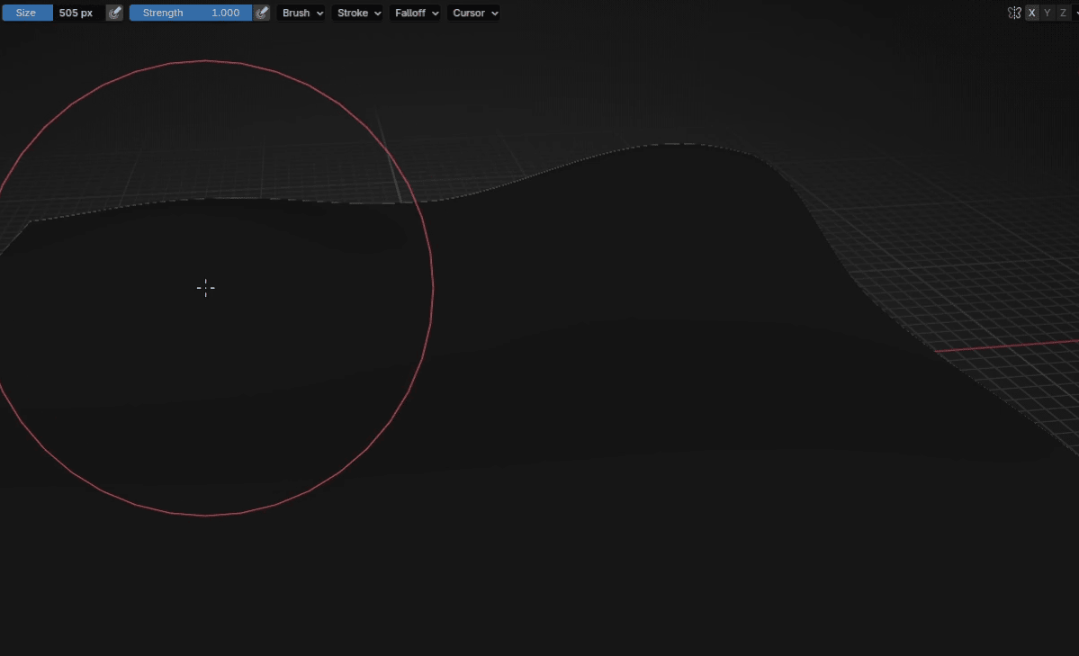Viewport: 1079px width, 656px height.
Task: Toggle X axis mirror symmetry
Action: point(1031,13)
